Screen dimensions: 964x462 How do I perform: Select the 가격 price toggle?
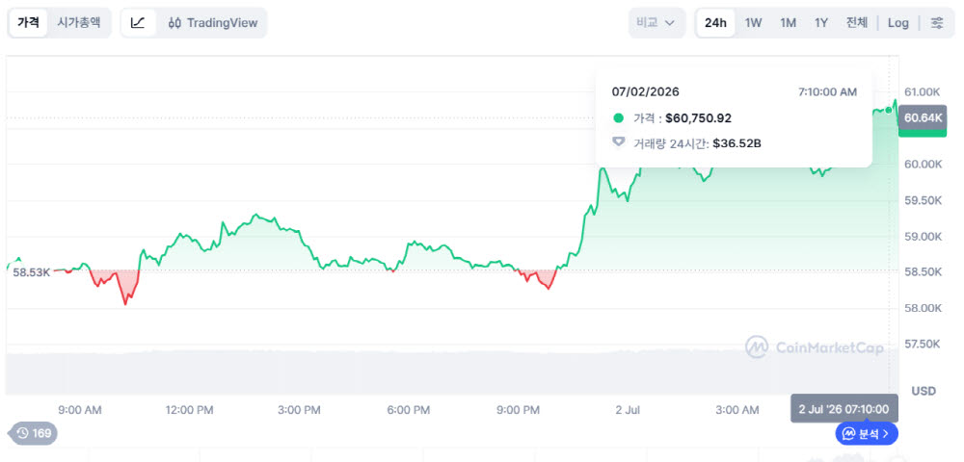28,23
